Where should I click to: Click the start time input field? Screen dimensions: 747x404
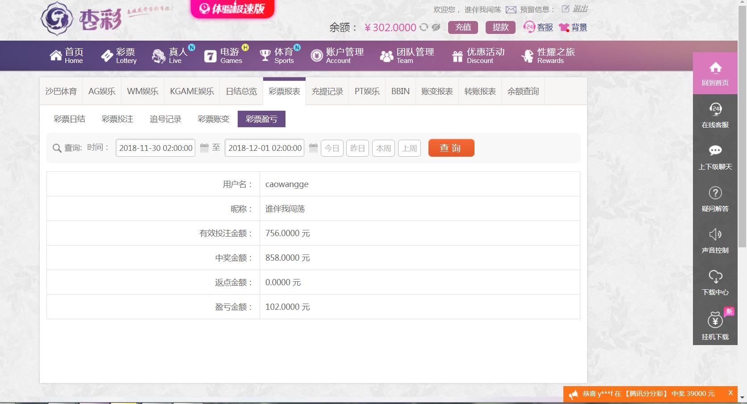[155, 148]
